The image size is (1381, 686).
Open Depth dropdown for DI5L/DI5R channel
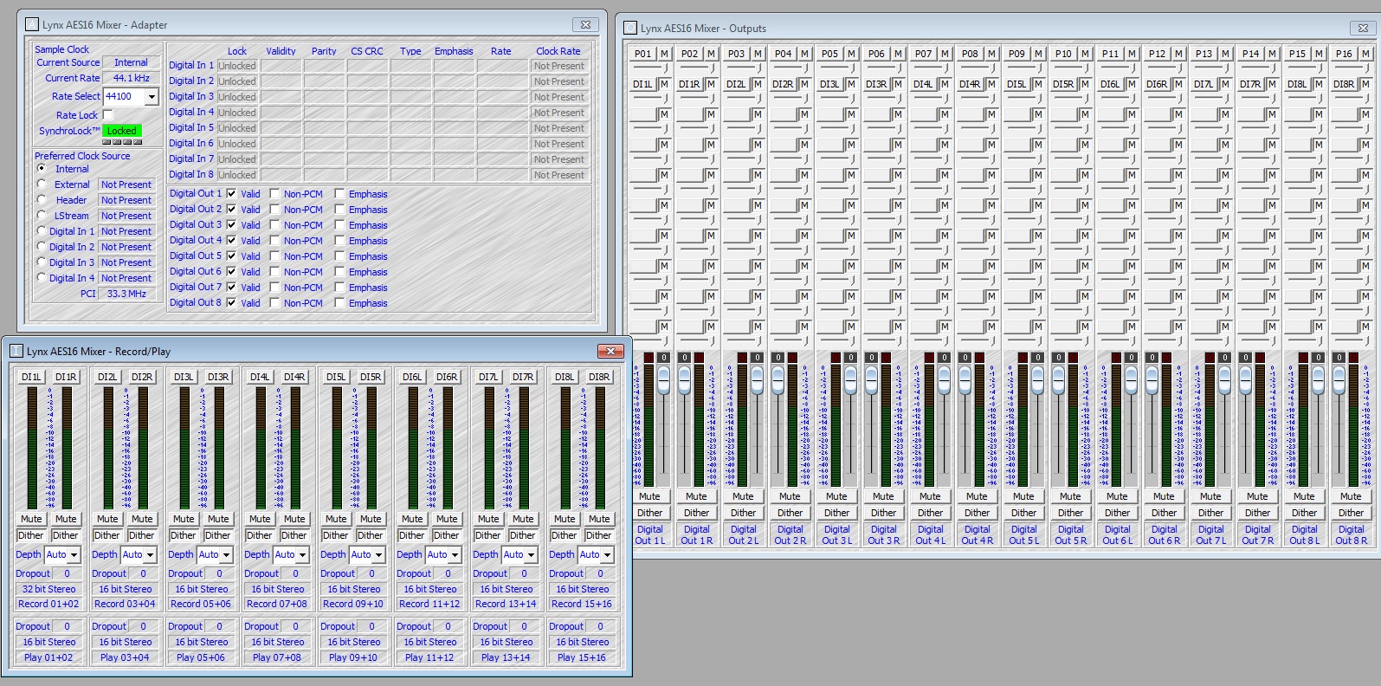(378, 555)
